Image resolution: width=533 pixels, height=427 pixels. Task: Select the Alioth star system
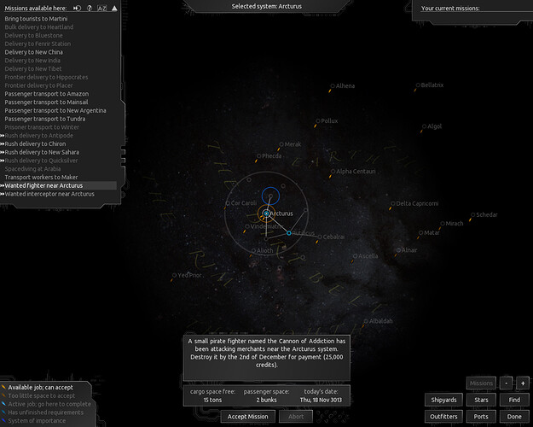coord(253,250)
